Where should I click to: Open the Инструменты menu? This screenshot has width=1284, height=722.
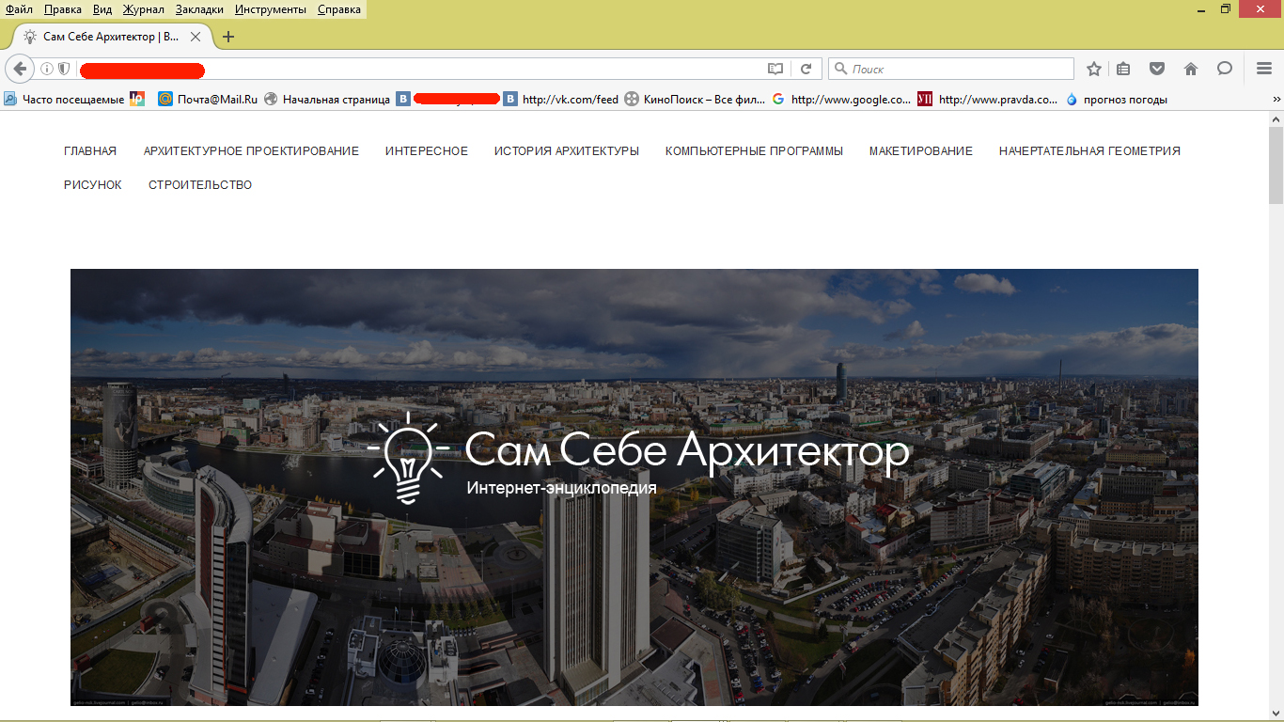(x=271, y=9)
